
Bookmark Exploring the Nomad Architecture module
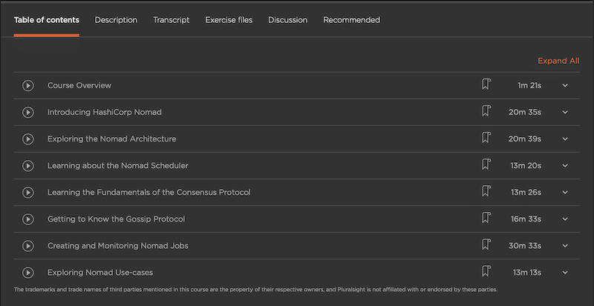(x=486, y=138)
